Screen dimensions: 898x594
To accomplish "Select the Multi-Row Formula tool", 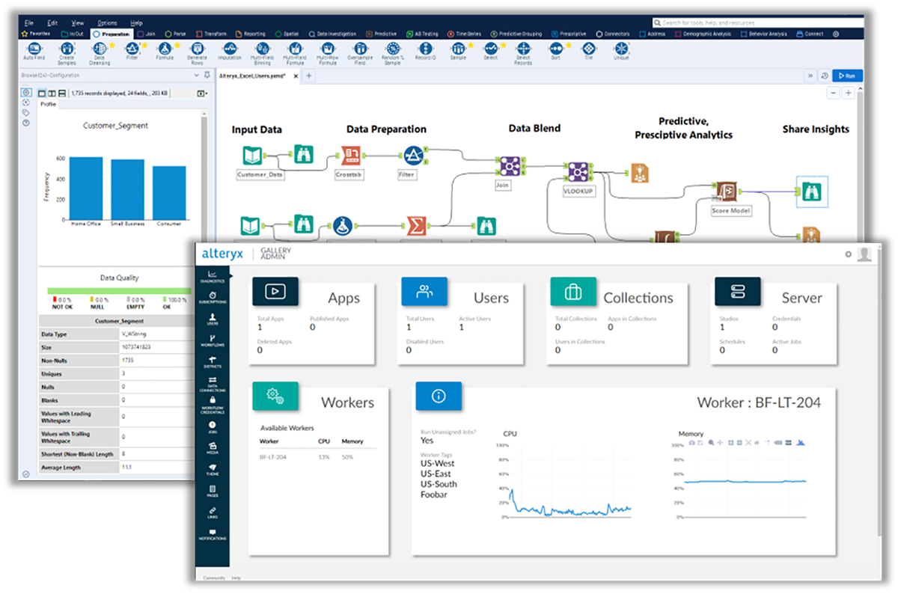I will click(328, 50).
